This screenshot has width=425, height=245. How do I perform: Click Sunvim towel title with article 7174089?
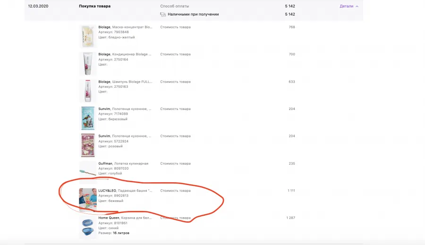coord(125,109)
